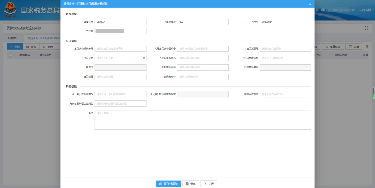This screenshot has width=375, height=188.
Task: Open column settings grid icon
Action: (x=367, y=47)
